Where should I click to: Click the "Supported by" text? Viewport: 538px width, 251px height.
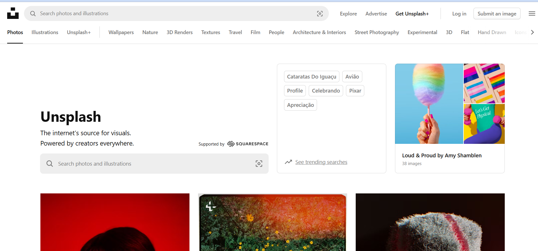click(x=212, y=144)
